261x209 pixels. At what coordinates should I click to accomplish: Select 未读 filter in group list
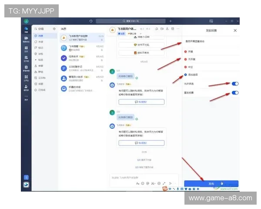40,42
